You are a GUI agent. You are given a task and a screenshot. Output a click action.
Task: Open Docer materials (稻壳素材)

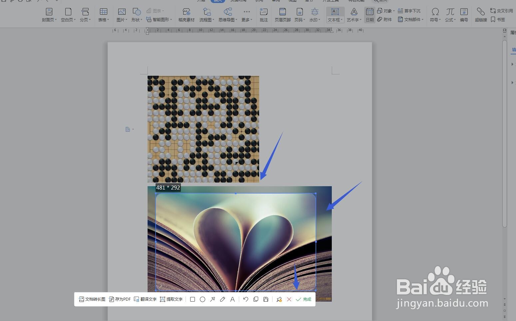pos(186,15)
